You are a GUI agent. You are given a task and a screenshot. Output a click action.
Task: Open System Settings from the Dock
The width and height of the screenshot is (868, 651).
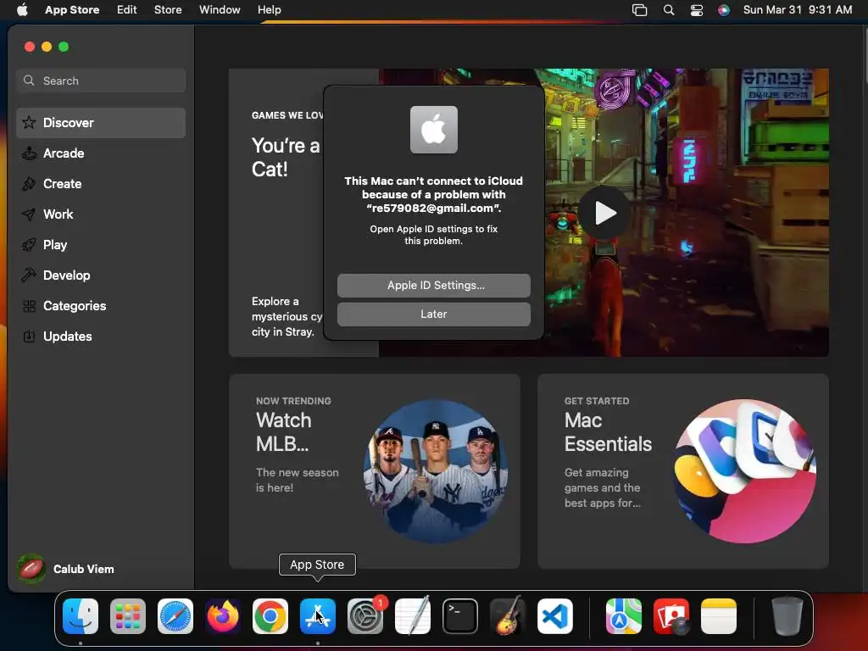pos(365,616)
